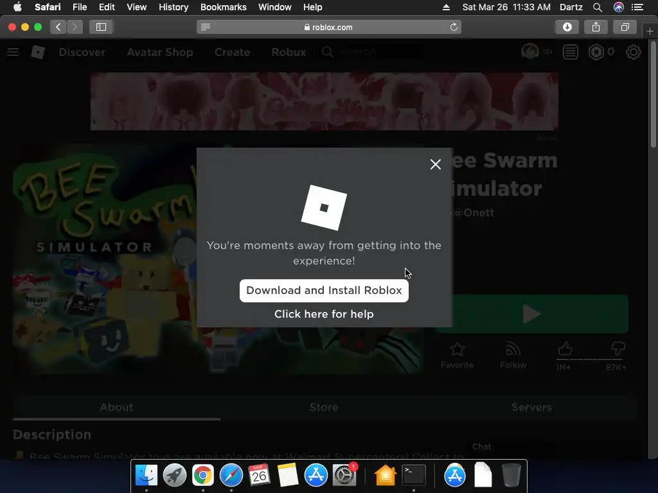This screenshot has height=493, width=658.
Task: Focus the Roblox search field
Action: pos(371,52)
